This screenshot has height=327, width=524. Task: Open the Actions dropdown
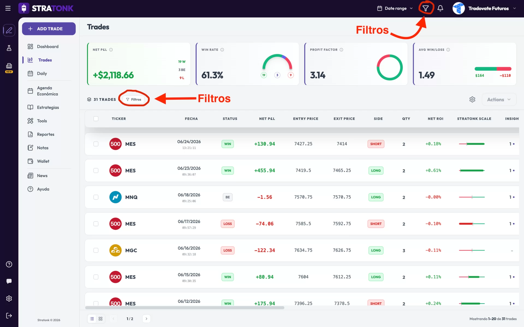tap(499, 99)
